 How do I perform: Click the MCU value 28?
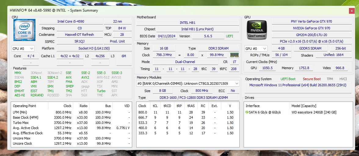click(x=122, y=35)
